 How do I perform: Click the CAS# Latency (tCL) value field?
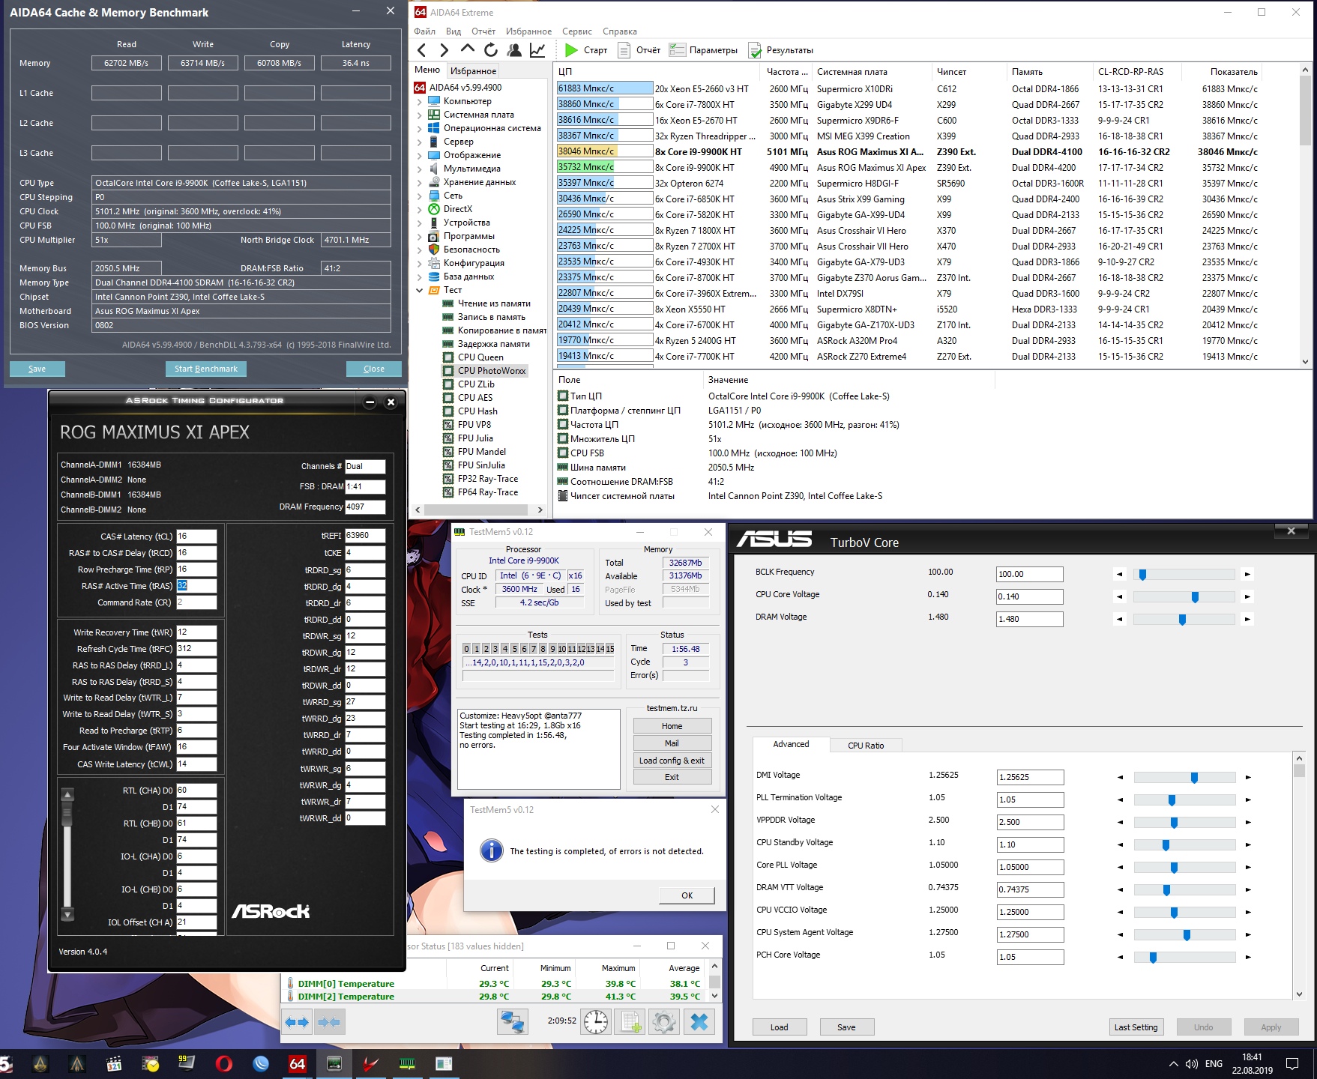click(196, 537)
